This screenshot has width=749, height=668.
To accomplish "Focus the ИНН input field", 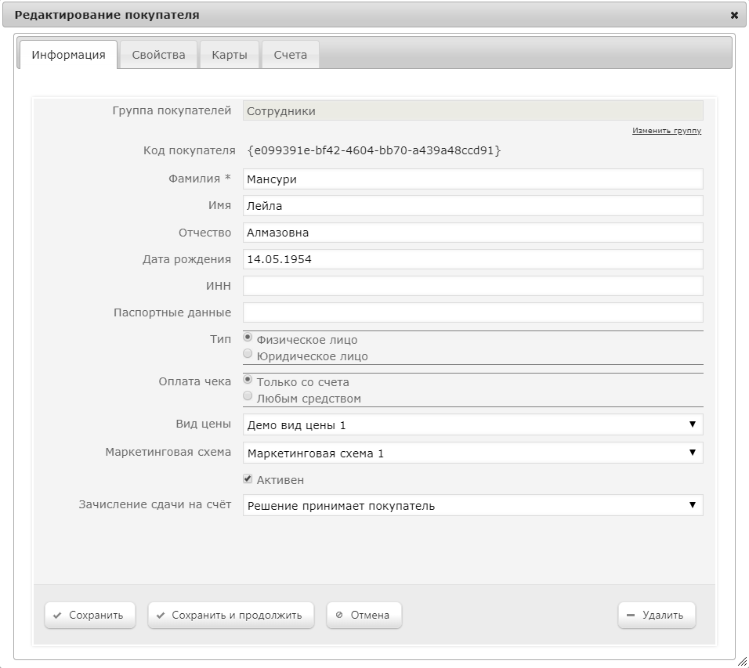I will coord(473,286).
